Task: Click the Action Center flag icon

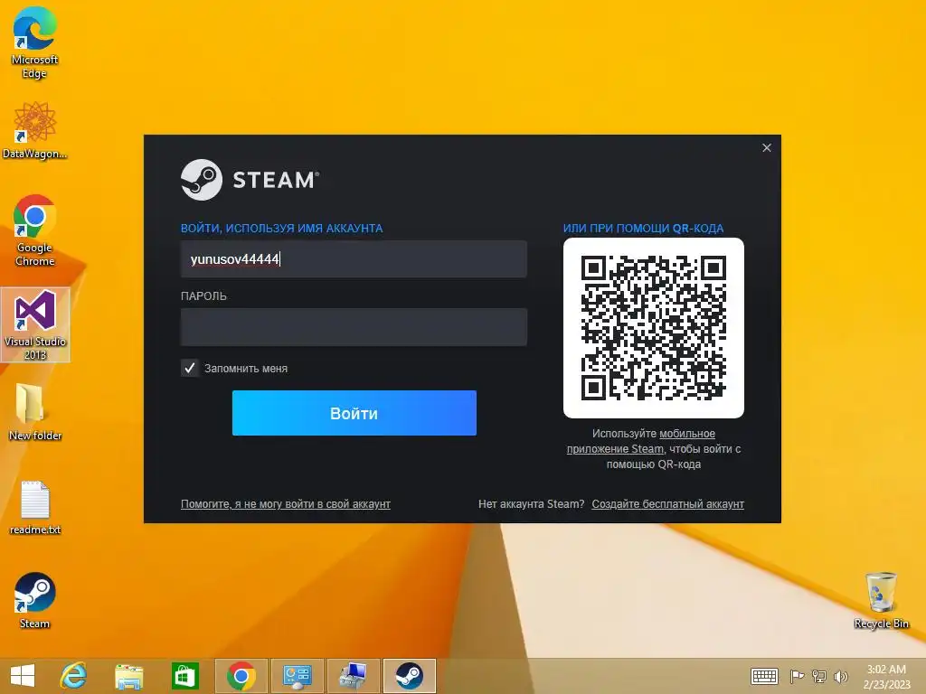Action: [797, 676]
